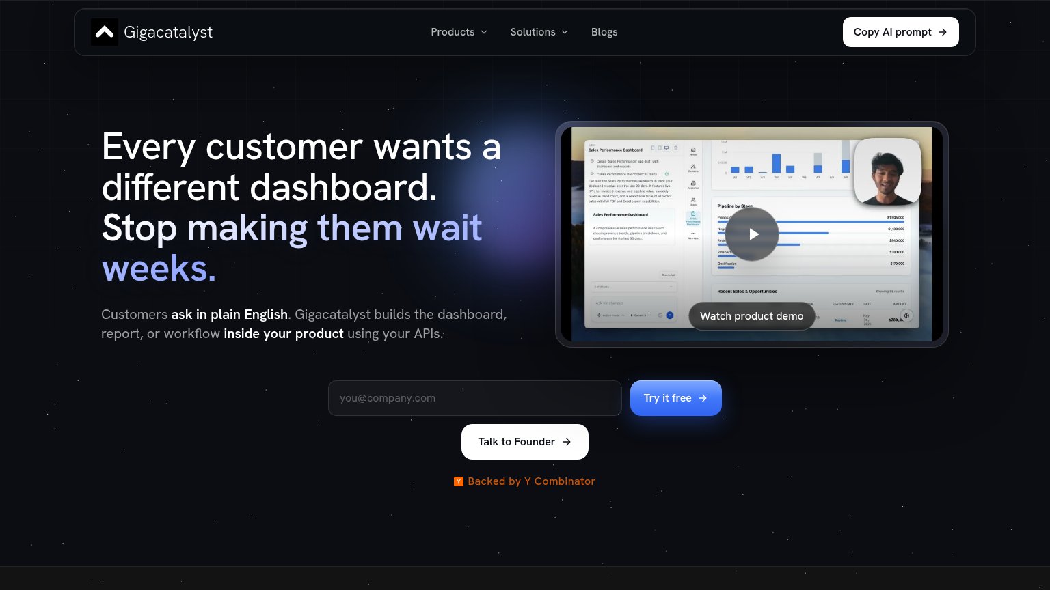Open the Backed by Y Combinator link
The image size is (1050, 590).
[x=524, y=481]
